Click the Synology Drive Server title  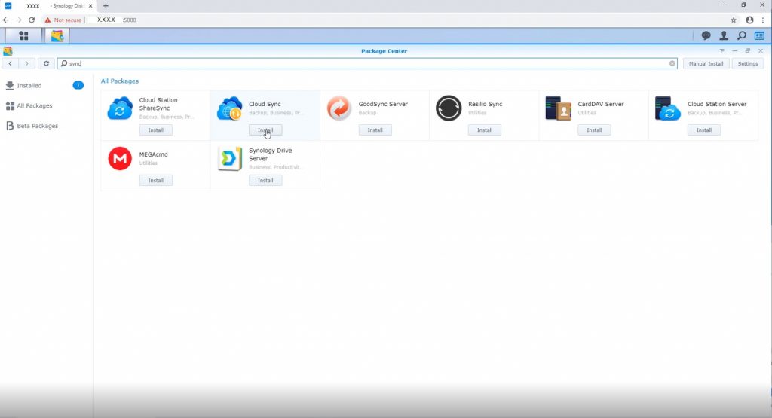tap(271, 154)
